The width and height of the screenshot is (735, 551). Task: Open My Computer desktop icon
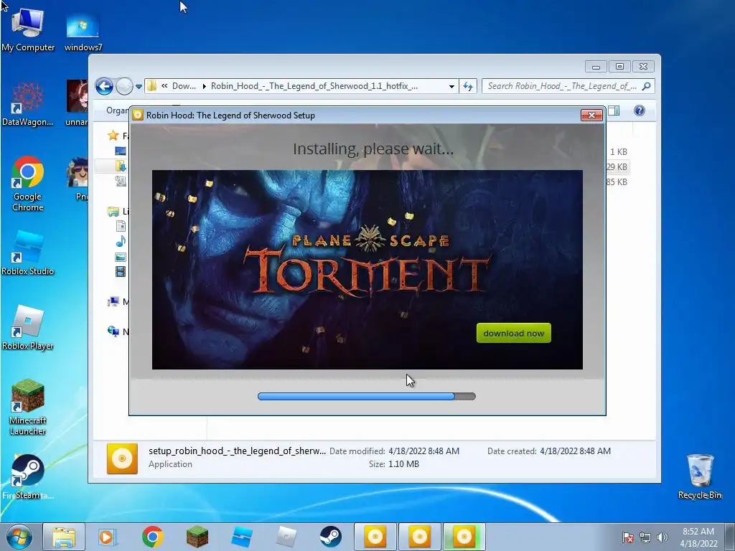[28, 29]
